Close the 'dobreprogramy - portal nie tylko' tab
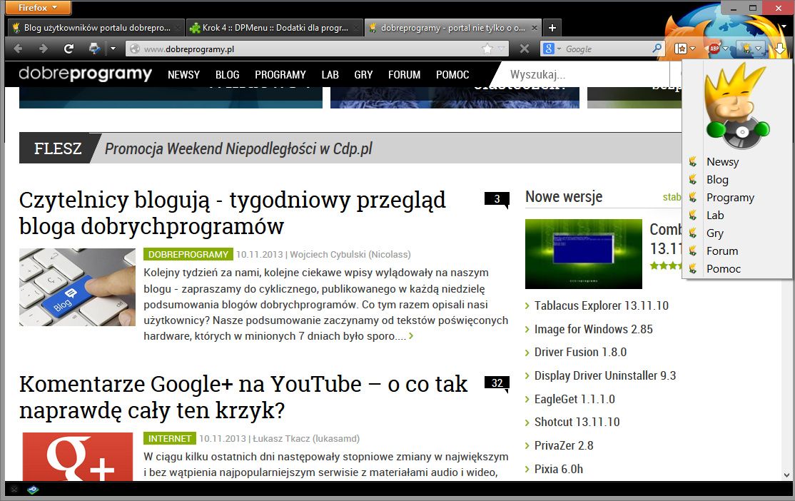The height and width of the screenshot is (501, 795). pyautogui.click(x=535, y=28)
